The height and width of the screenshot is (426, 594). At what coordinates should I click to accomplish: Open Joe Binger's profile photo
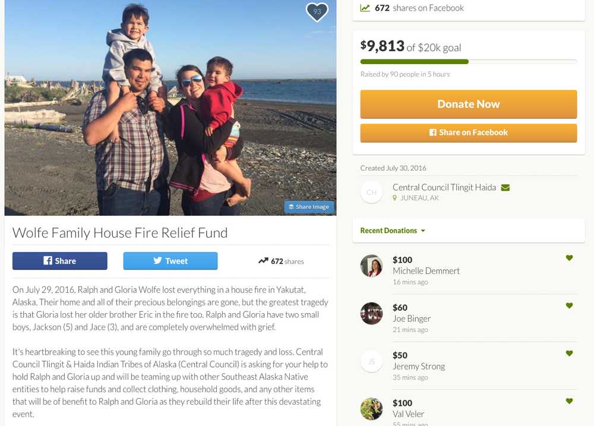coord(371,314)
